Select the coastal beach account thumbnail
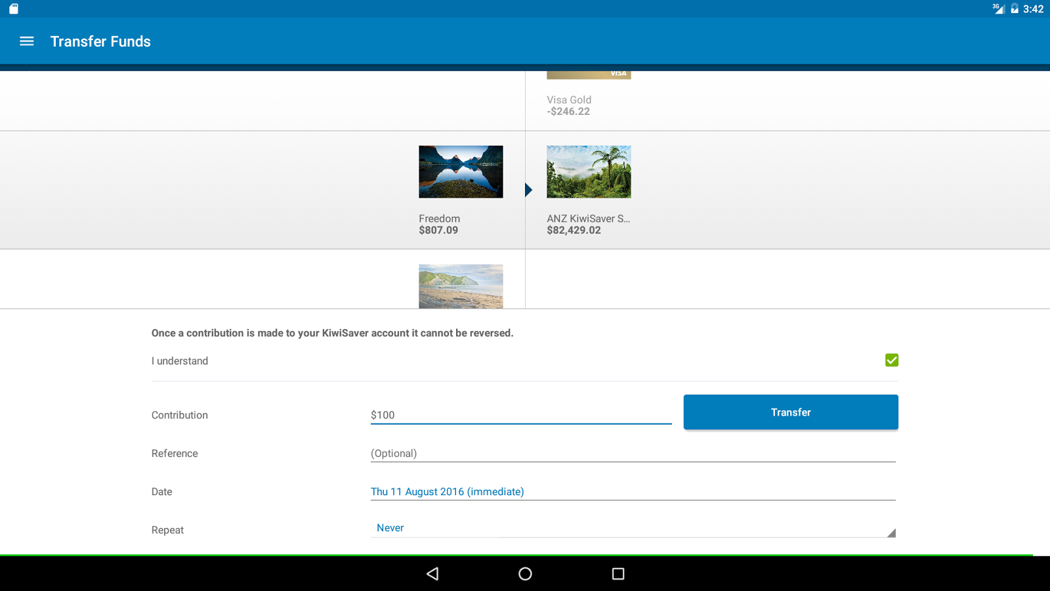1050x591 pixels. [x=461, y=286]
